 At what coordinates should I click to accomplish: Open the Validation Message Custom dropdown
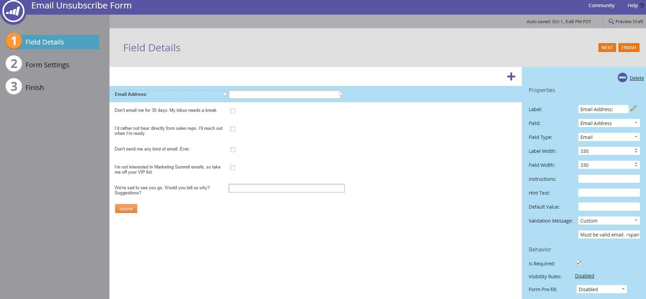pyautogui.click(x=609, y=221)
